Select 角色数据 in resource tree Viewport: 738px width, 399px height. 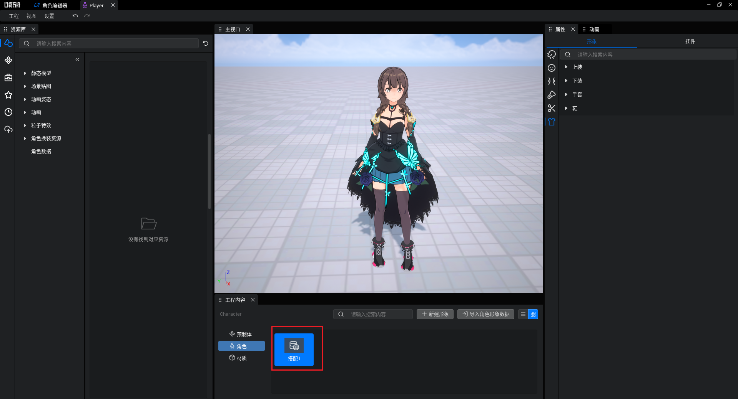pos(41,152)
